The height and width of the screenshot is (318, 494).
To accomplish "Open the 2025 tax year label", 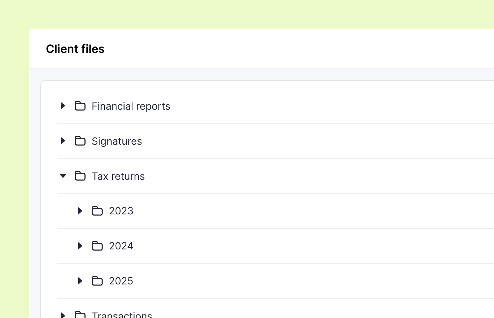I will pyautogui.click(x=121, y=281).
